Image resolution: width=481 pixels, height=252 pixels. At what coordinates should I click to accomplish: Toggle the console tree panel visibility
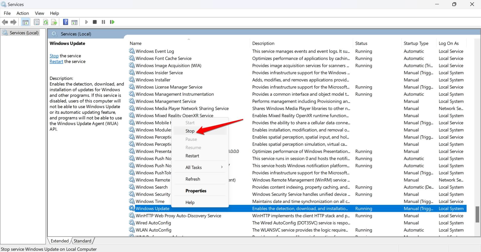coord(26,22)
